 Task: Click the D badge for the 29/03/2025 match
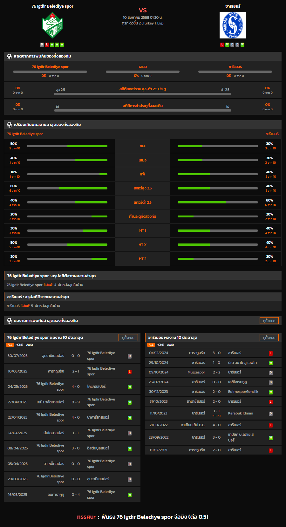[x=130, y=479]
